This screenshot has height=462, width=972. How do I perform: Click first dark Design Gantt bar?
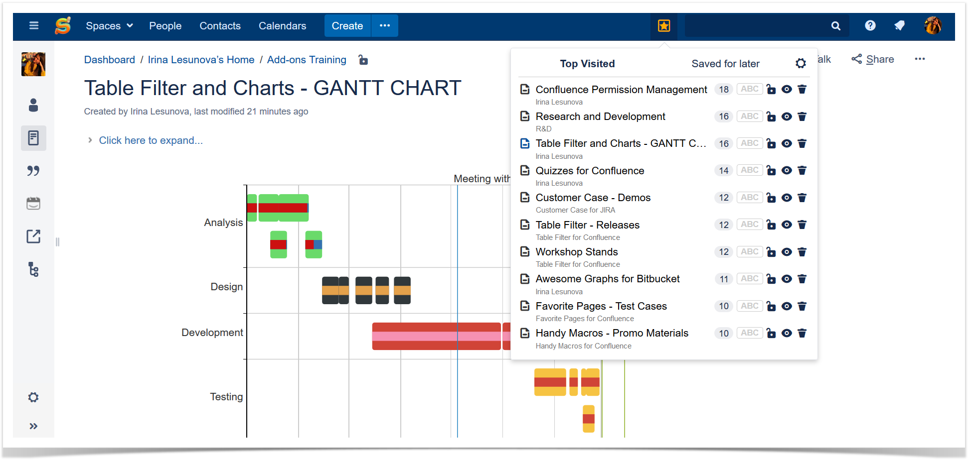click(330, 290)
